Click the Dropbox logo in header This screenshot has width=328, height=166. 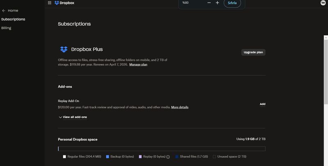click(x=64, y=3)
